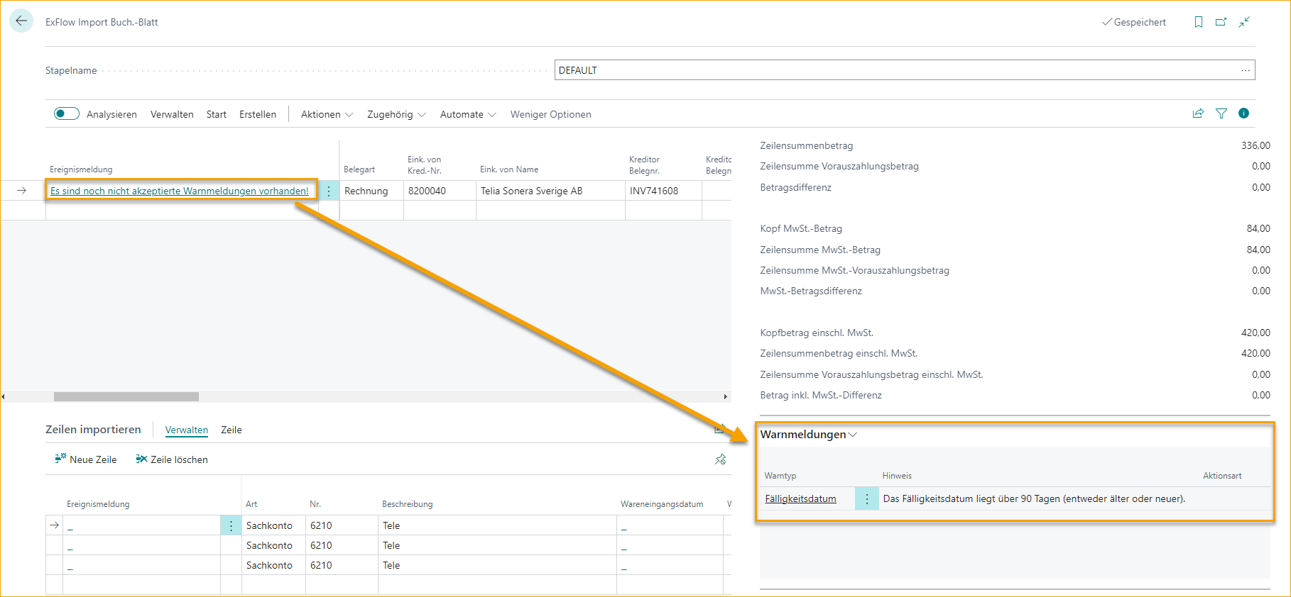Select the Zeilensummenbetrag value 336,00
This screenshot has width=1291, height=597.
click(1255, 145)
